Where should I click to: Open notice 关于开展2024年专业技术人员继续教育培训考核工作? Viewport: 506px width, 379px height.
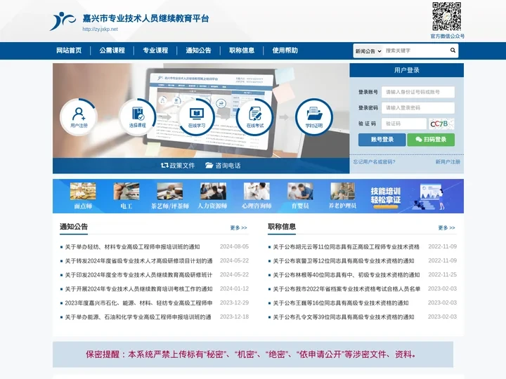[138, 289]
